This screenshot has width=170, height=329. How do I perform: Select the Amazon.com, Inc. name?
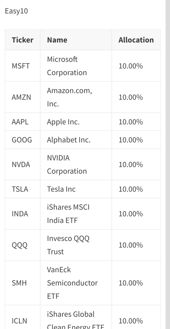(x=69, y=97)
